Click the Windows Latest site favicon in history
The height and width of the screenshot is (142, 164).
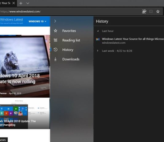[x=98, y=39]
